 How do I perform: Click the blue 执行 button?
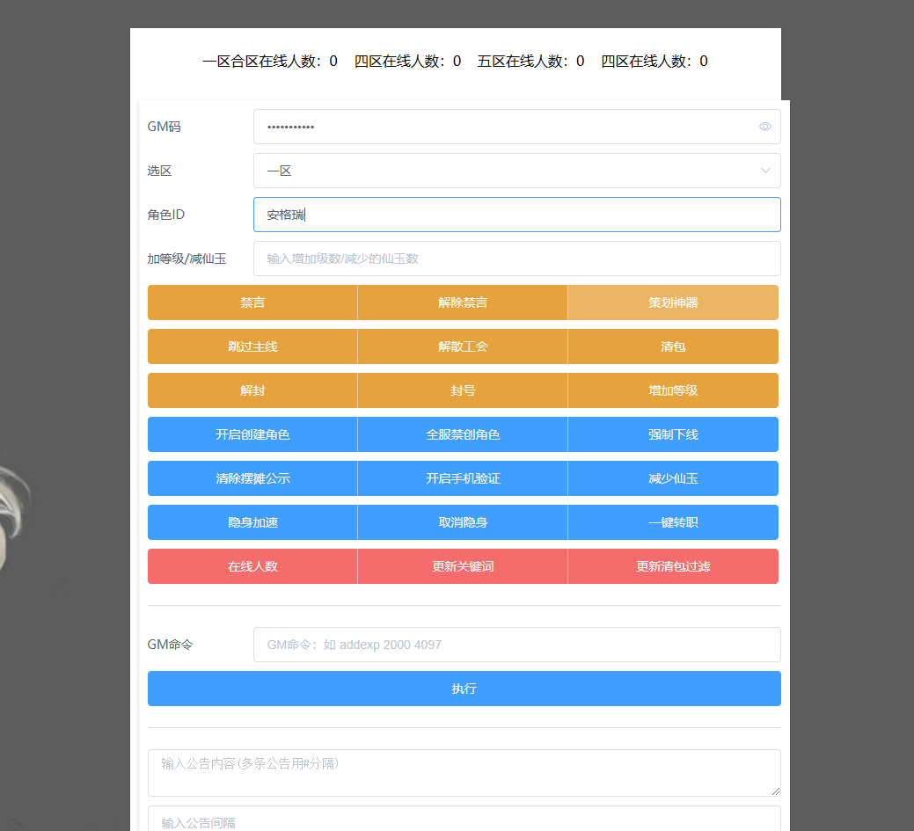[x=464, y=689]
